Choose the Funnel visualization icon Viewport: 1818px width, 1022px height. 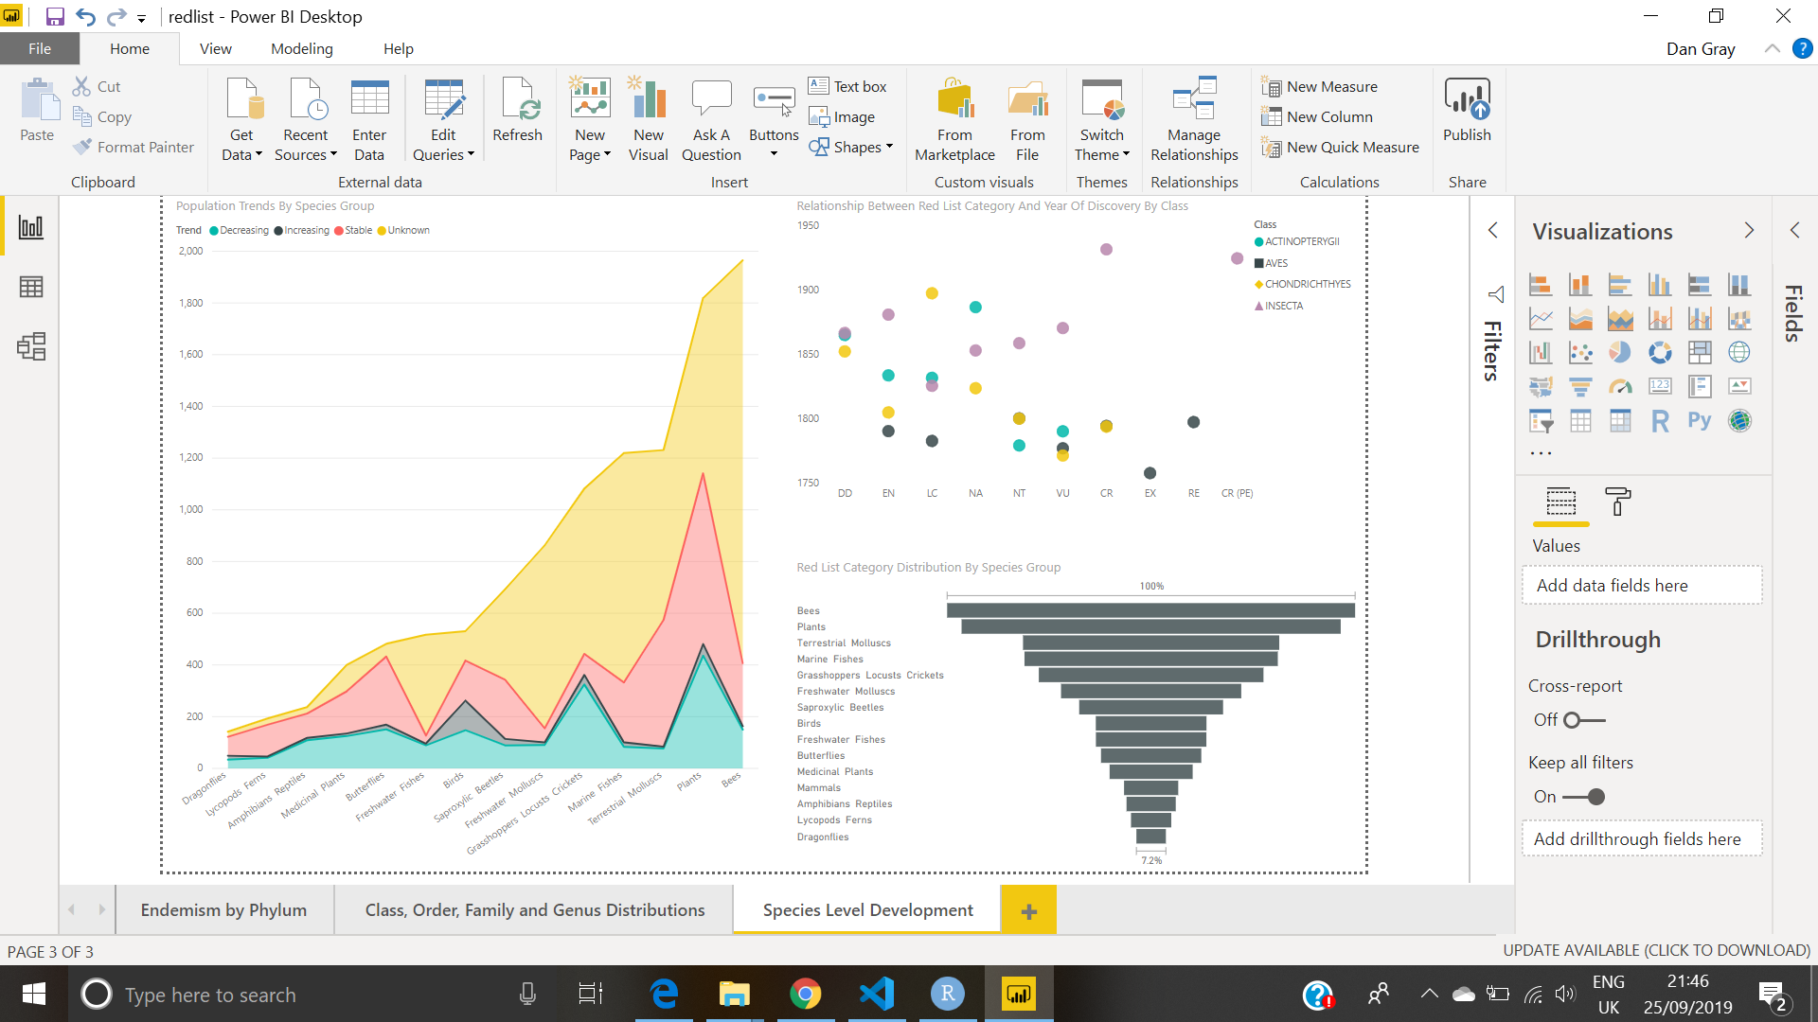coord(1580,387)
